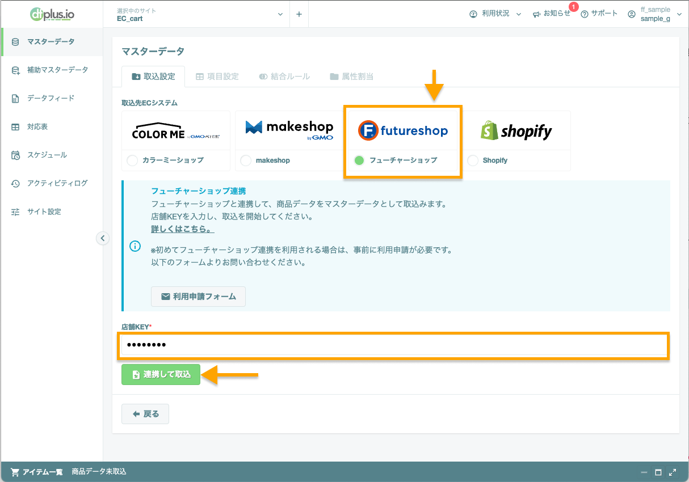Switch to the 取込設定 tab
This screenshot has height=482, width=689.
153,77
